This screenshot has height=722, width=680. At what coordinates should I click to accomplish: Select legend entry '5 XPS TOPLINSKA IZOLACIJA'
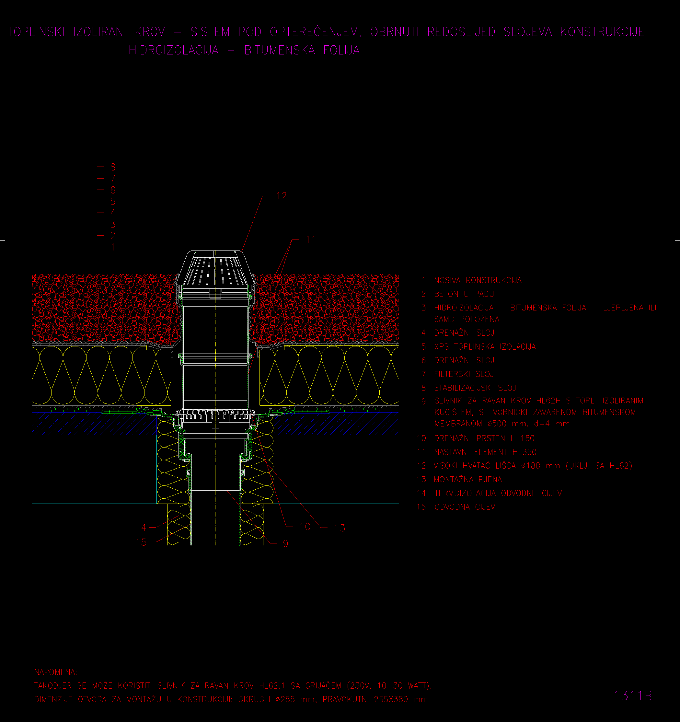pyautogui.click(x=478, y=347)
